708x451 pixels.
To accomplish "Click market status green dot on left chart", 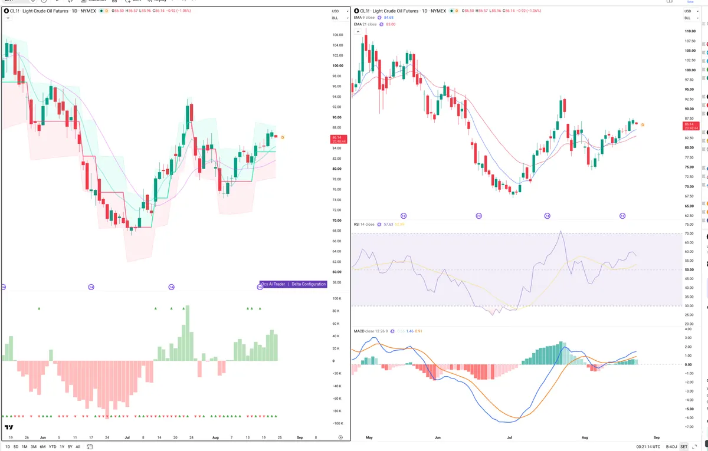I will [101, 11].
